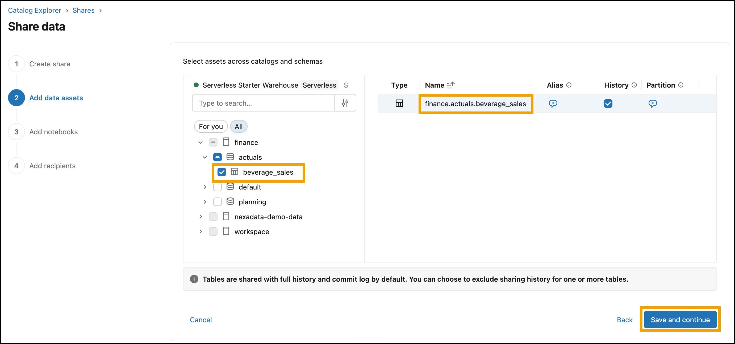Open the Shares breadcrumb link
This screenshot has height=344, width=735.
[83, 10]
